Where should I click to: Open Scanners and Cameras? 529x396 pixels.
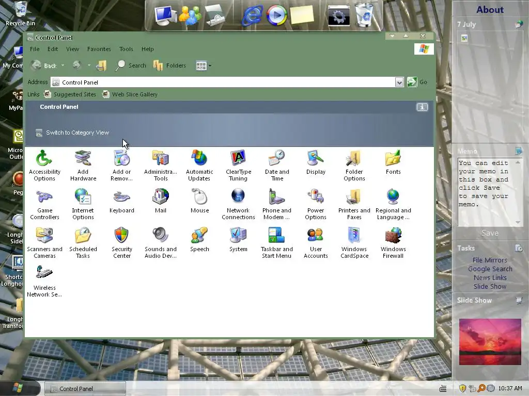point(44,243)
